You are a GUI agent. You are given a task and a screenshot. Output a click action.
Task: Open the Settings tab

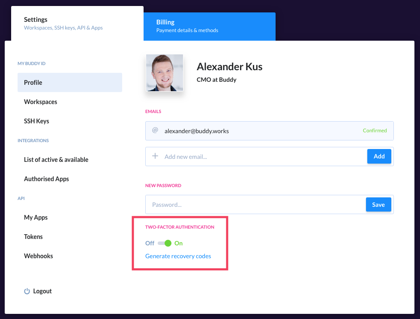pos(77,23)
